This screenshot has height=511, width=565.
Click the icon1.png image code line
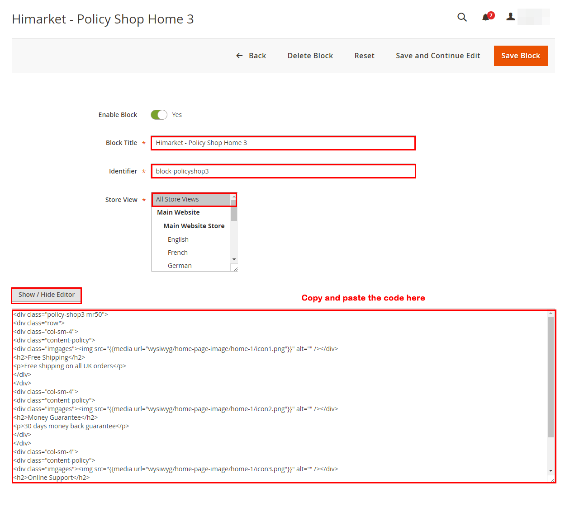(x=176, y=349)
